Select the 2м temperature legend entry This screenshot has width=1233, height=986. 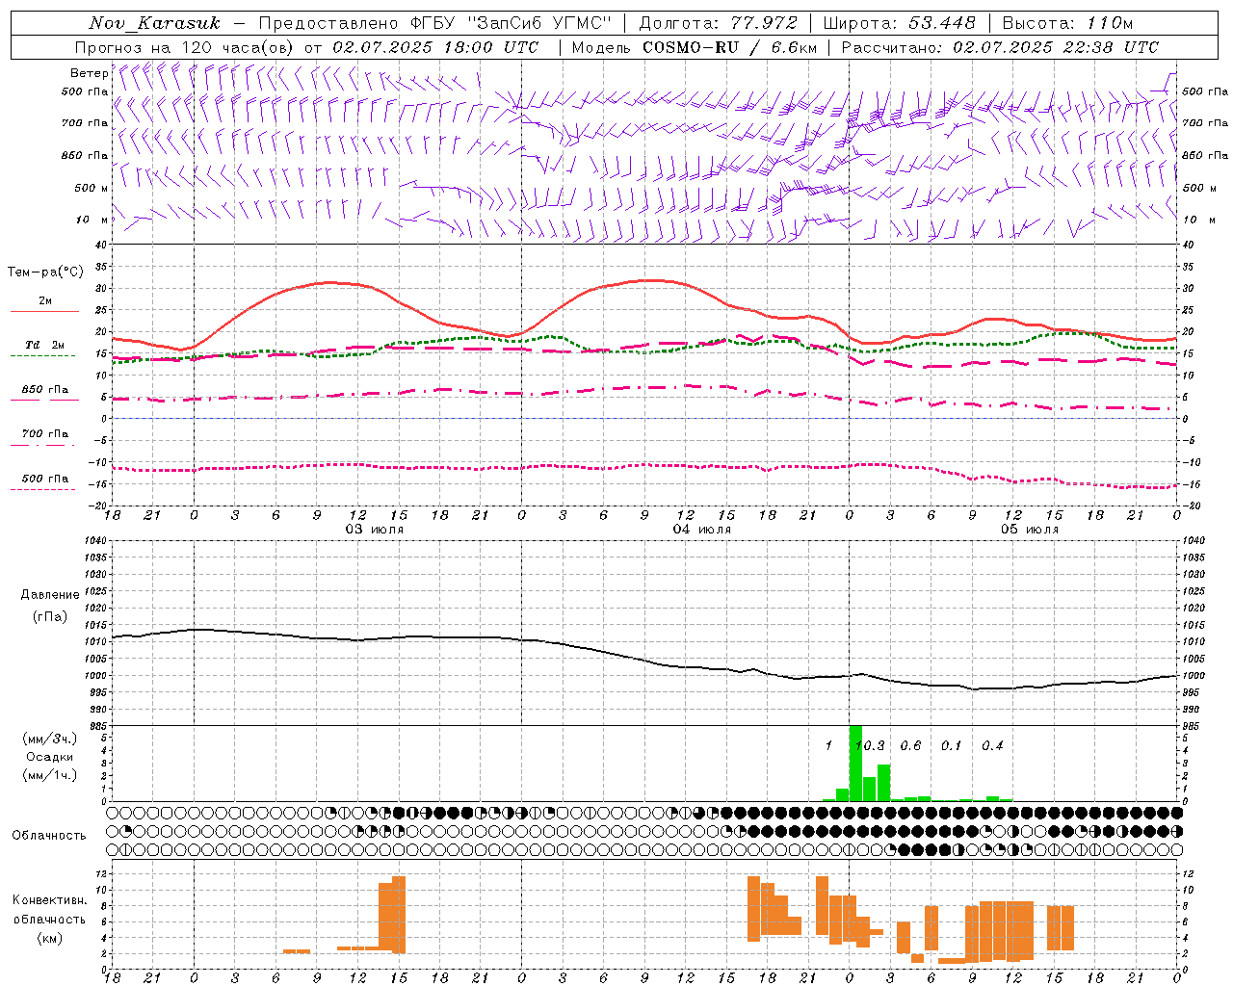(45, 301)
